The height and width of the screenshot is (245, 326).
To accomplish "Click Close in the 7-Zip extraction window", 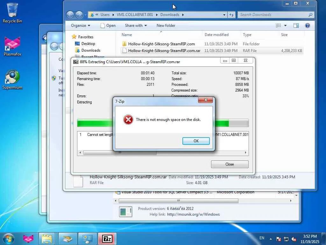I will click(x=230, y=164).
